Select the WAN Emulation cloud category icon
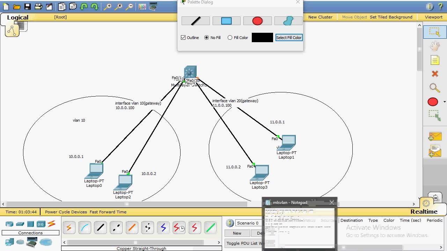Viewport: 447px width, 251px height. pyautogui.click(x=20, y=242)
